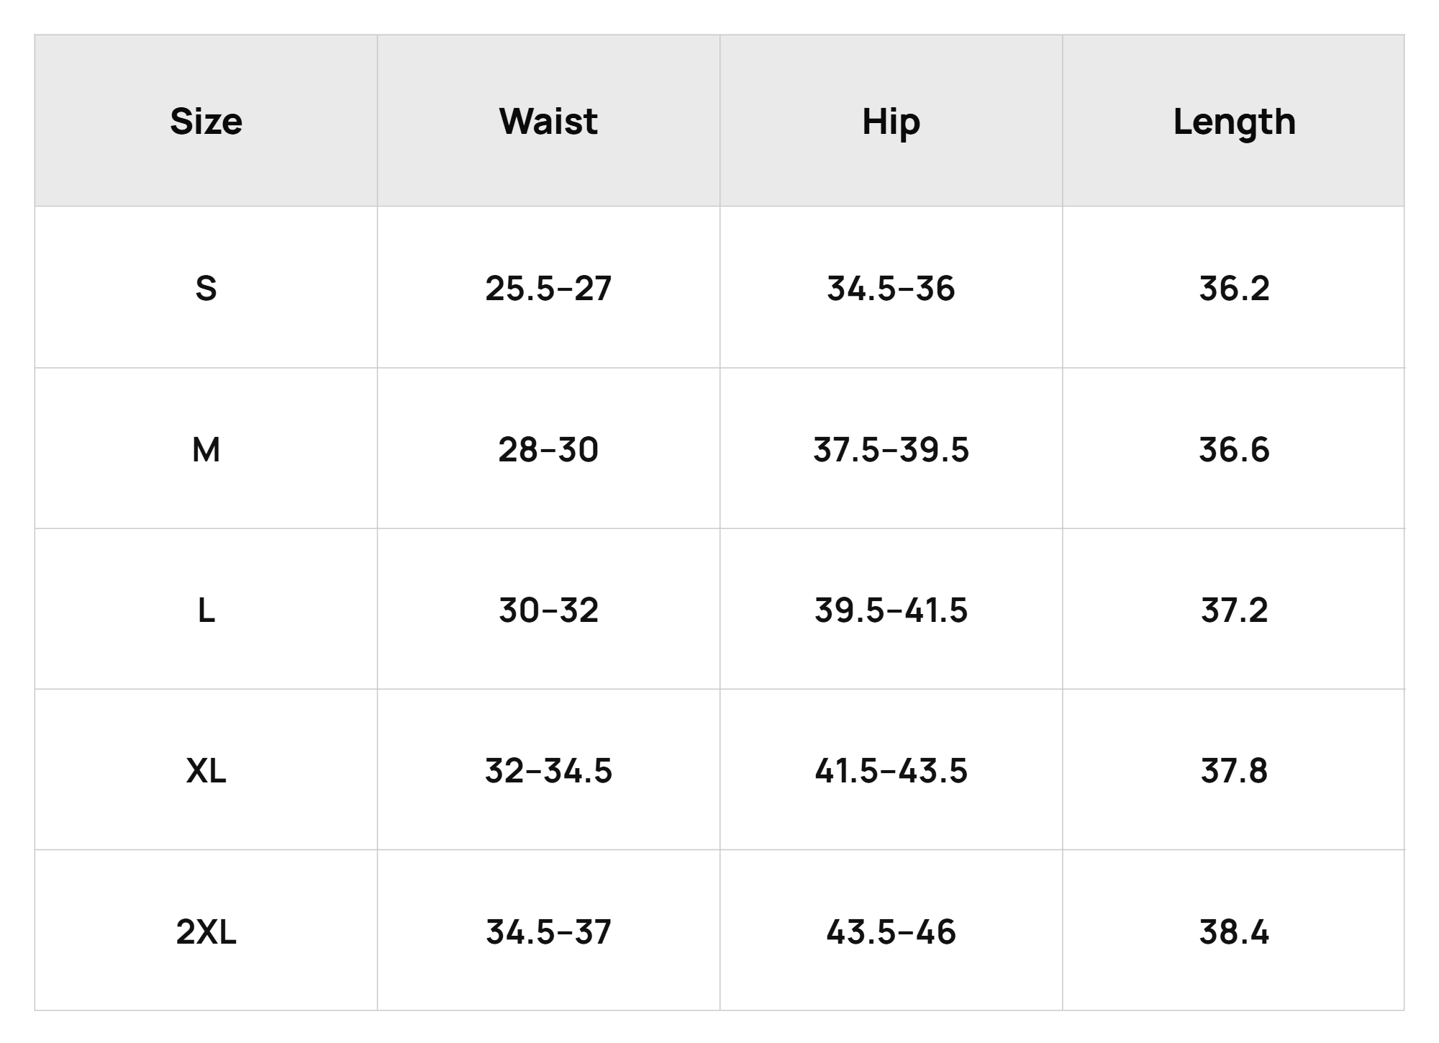Select the S size cell

point(206,289)
